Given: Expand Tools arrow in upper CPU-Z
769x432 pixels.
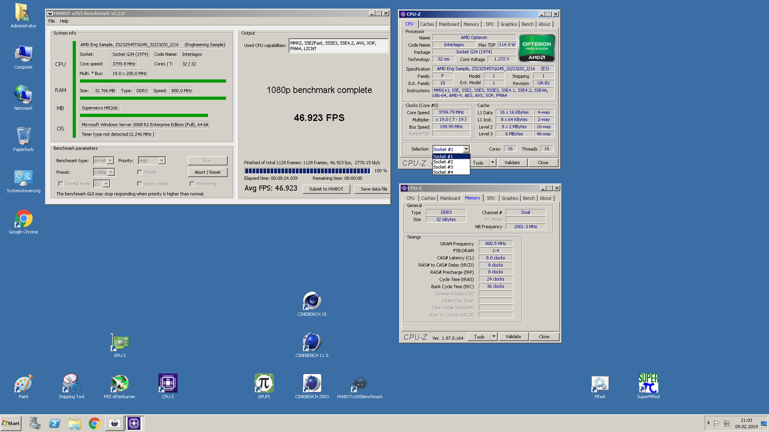Looking at the screenshot, I should [493, 163].
